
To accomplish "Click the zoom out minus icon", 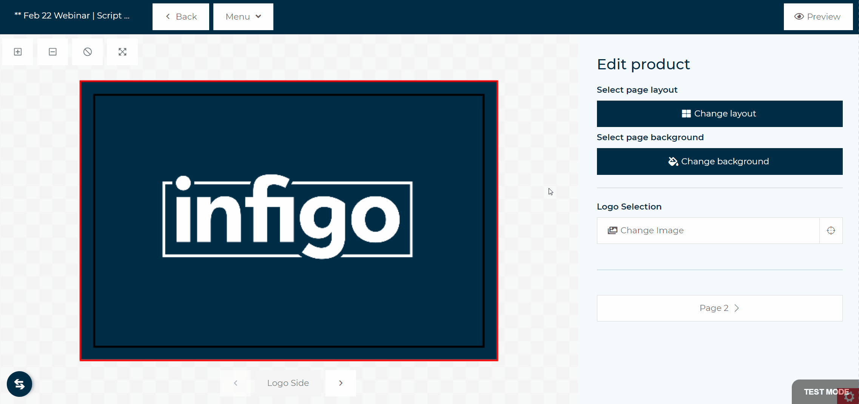I will click(x=52, y=52).
